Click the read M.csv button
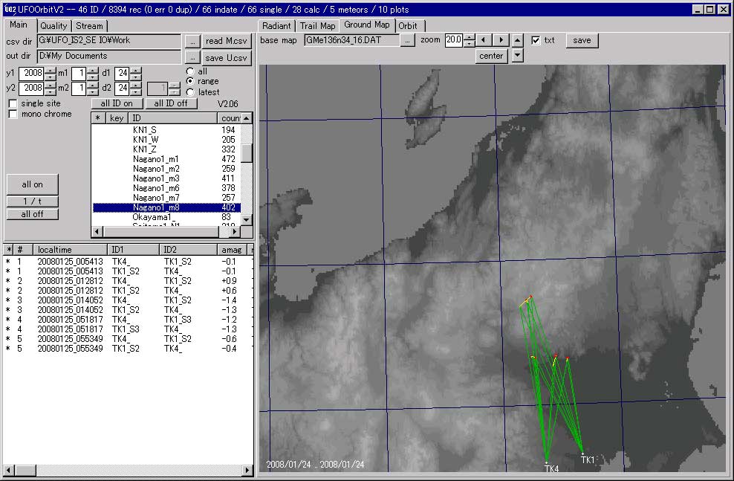Screen dimensions: 734x481 pyautogui.click(x=227, y=41)
